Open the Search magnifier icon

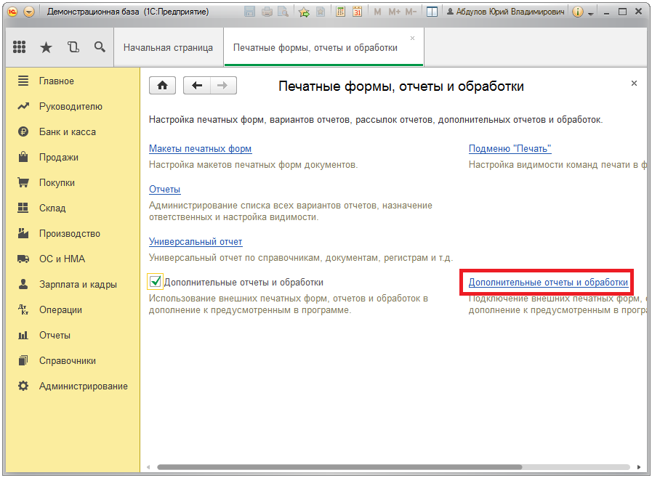point(100,46)
